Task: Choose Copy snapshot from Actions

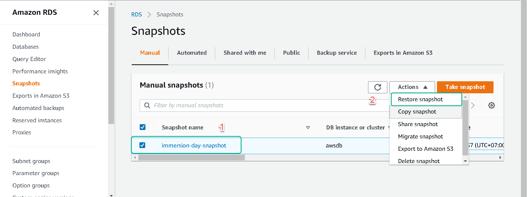Action: 425,112
